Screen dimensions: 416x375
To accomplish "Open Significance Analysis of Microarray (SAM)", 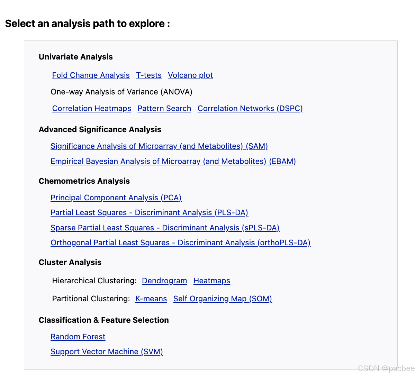I will tap(159, 146).
